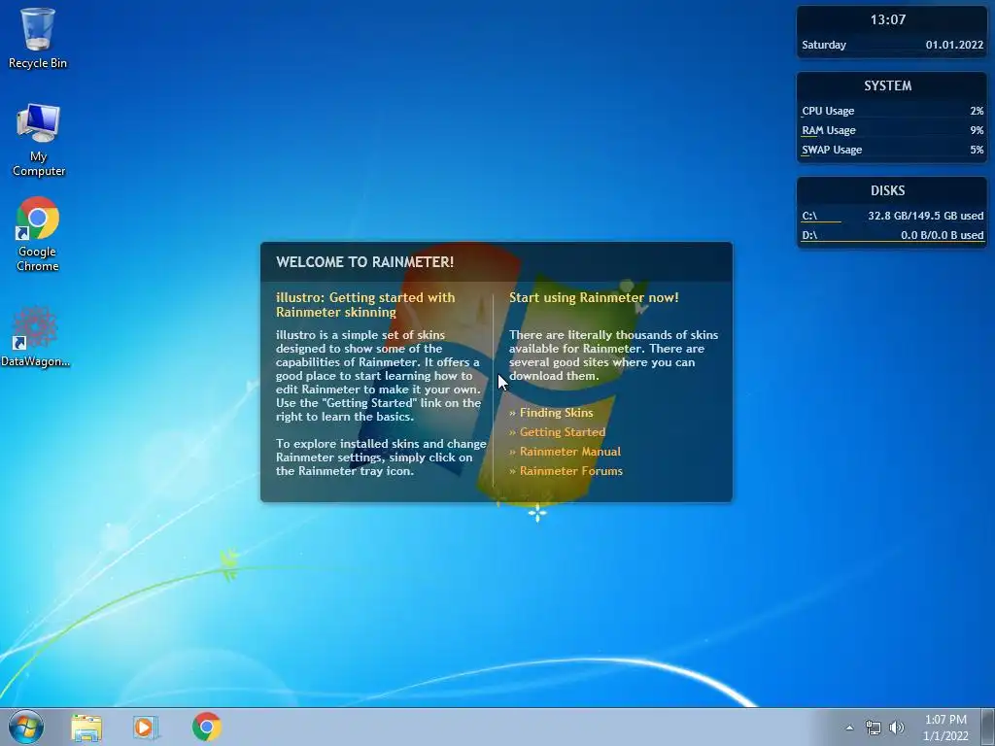
Task: Launch Chrome from the taskbar
Action: coord(207,727)
